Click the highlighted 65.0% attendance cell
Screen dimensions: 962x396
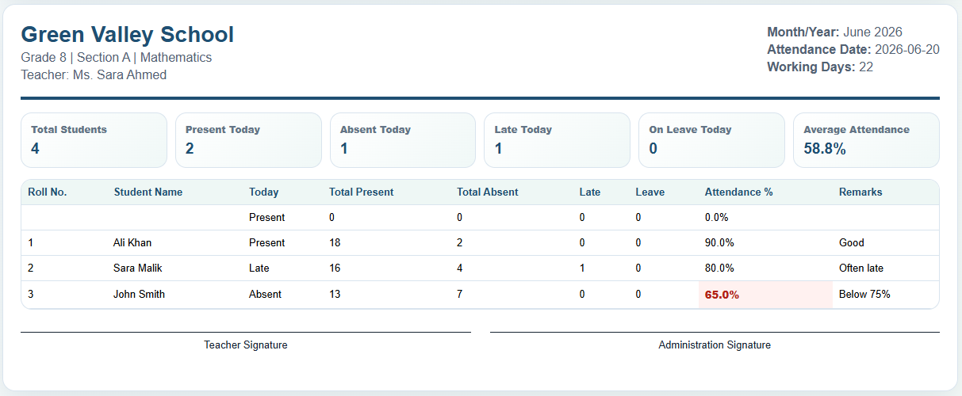[765, 295]
